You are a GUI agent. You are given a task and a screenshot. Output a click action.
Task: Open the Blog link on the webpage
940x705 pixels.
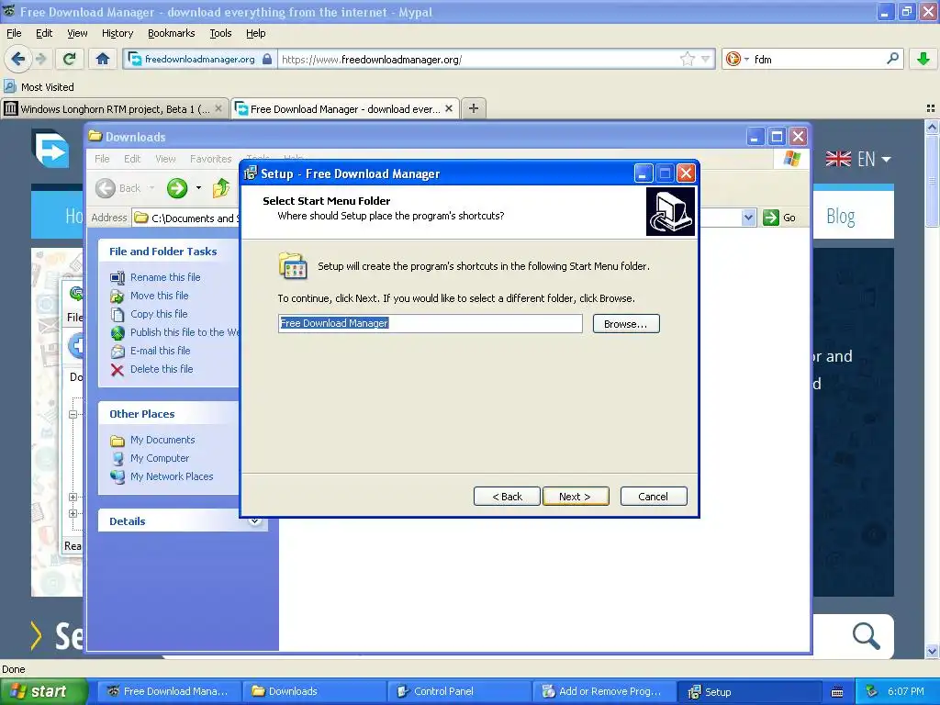841,217
